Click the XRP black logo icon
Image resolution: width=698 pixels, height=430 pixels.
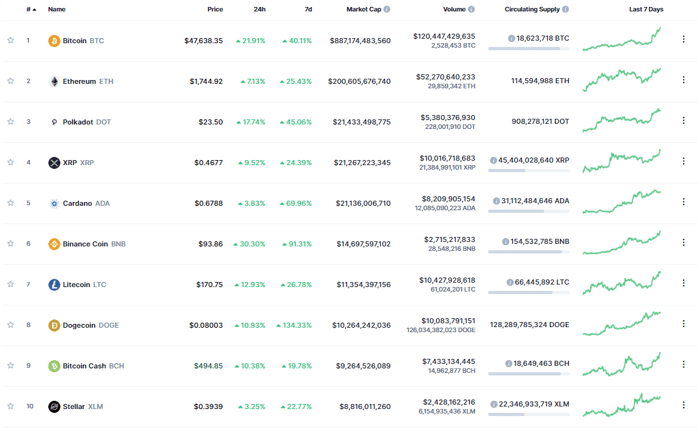click(55, 163)
